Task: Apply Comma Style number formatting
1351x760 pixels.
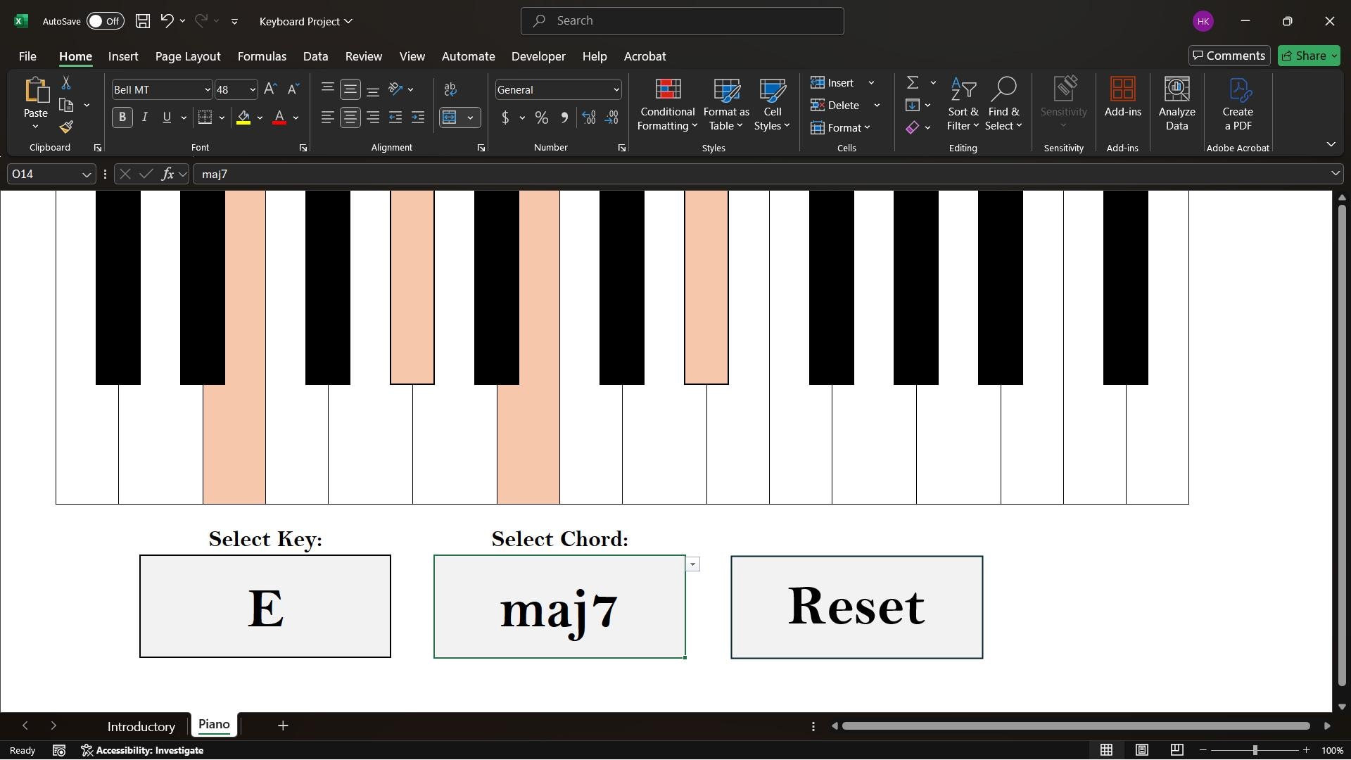Action: click(x=564, y=118)
